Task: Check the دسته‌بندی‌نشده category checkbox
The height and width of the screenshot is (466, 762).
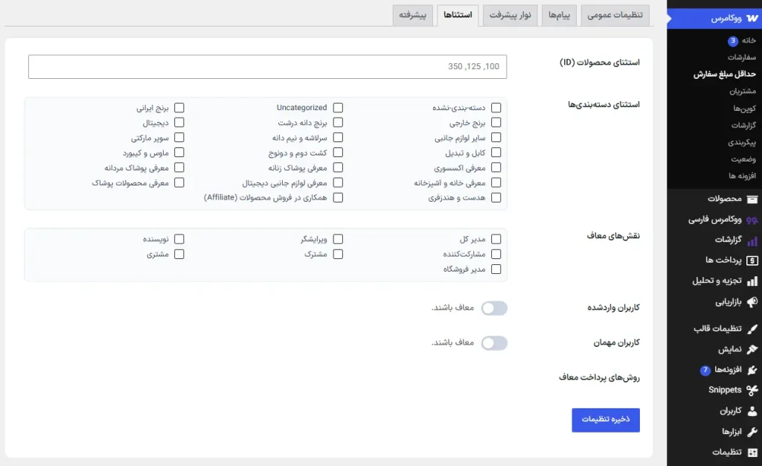Action: tap(496, 107)
